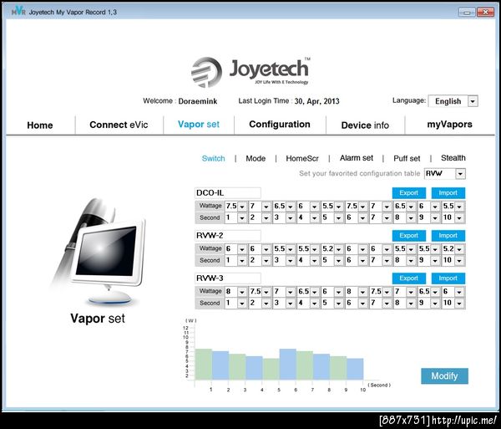Expand RVW-2 first wattage dropdown (6)
Viewport: 501px width, 429px height.
pyautogui.click(x=242, y=249)
